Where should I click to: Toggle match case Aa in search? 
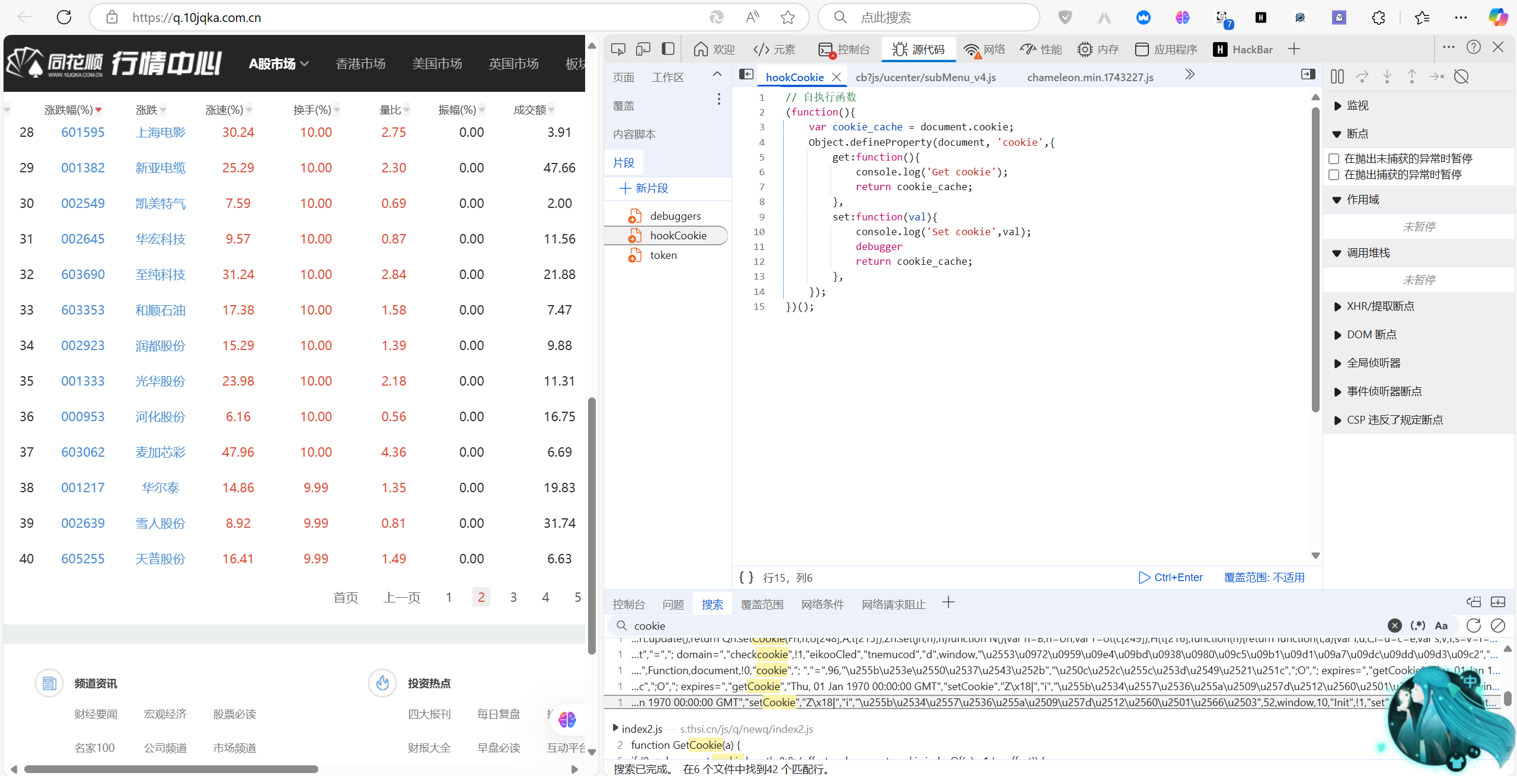[x=1441, y=626]
